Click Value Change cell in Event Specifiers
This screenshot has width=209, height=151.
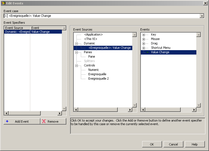click(46, 32)
